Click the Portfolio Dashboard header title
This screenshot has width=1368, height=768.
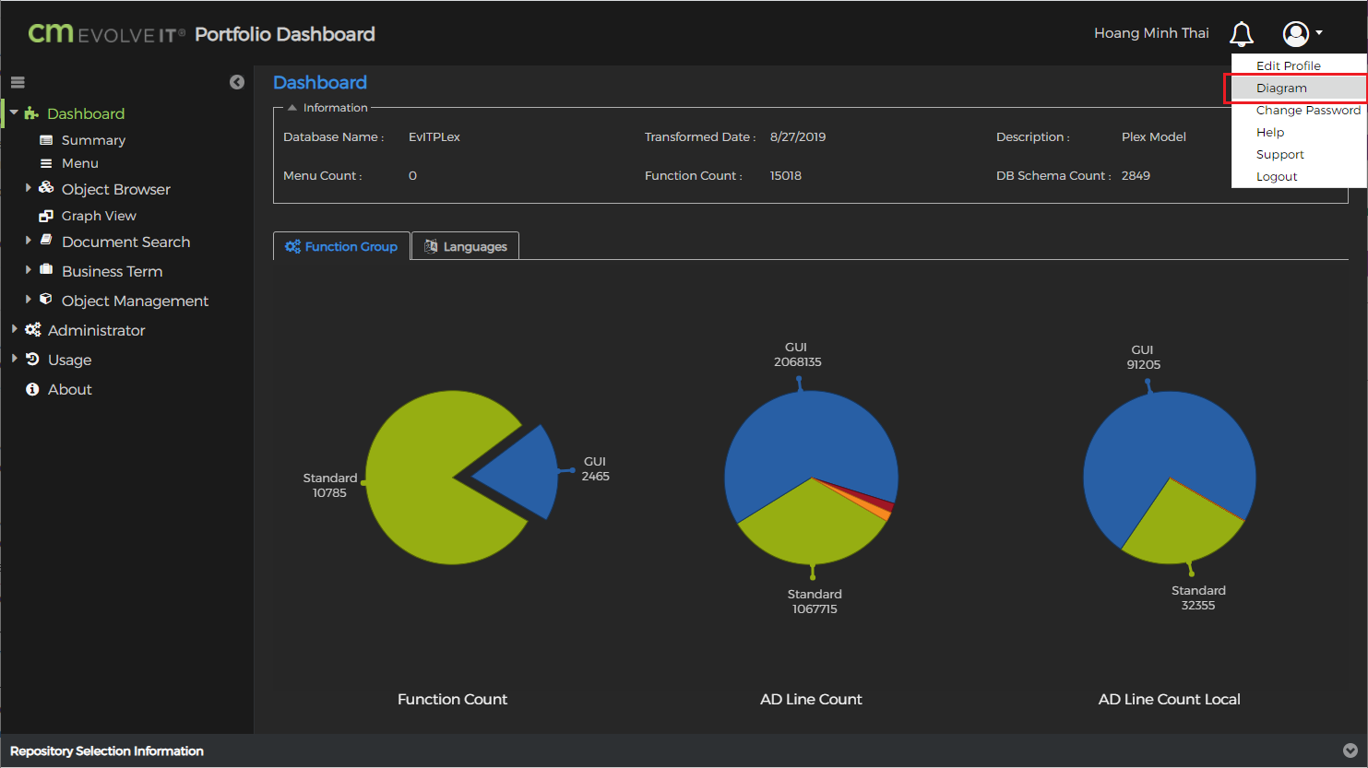285,34
